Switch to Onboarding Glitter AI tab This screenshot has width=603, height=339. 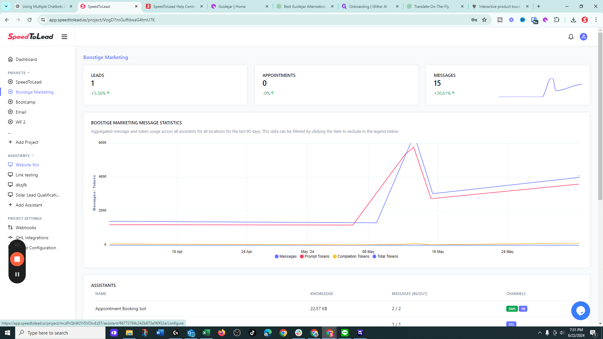[370, 6]
